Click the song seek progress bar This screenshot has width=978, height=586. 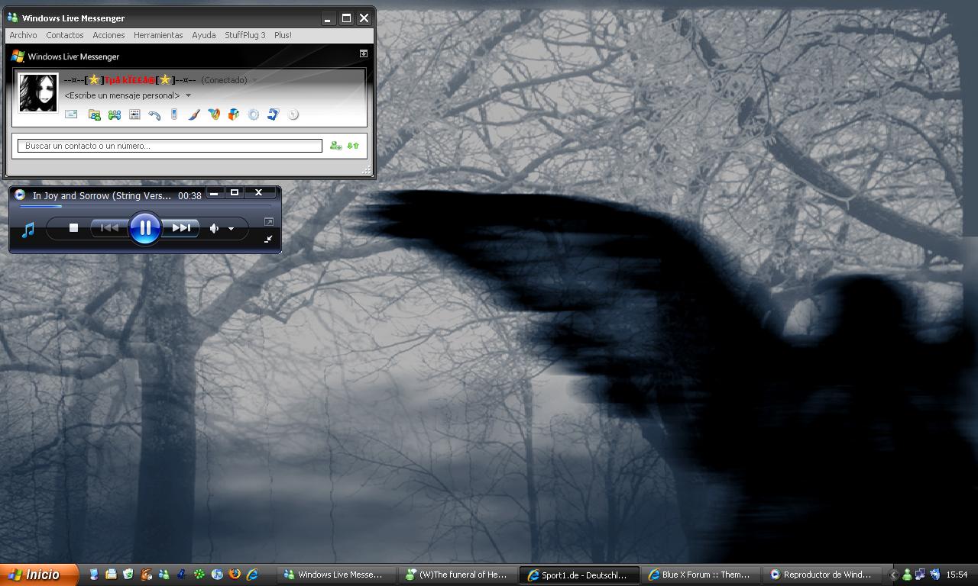(145, 206)
